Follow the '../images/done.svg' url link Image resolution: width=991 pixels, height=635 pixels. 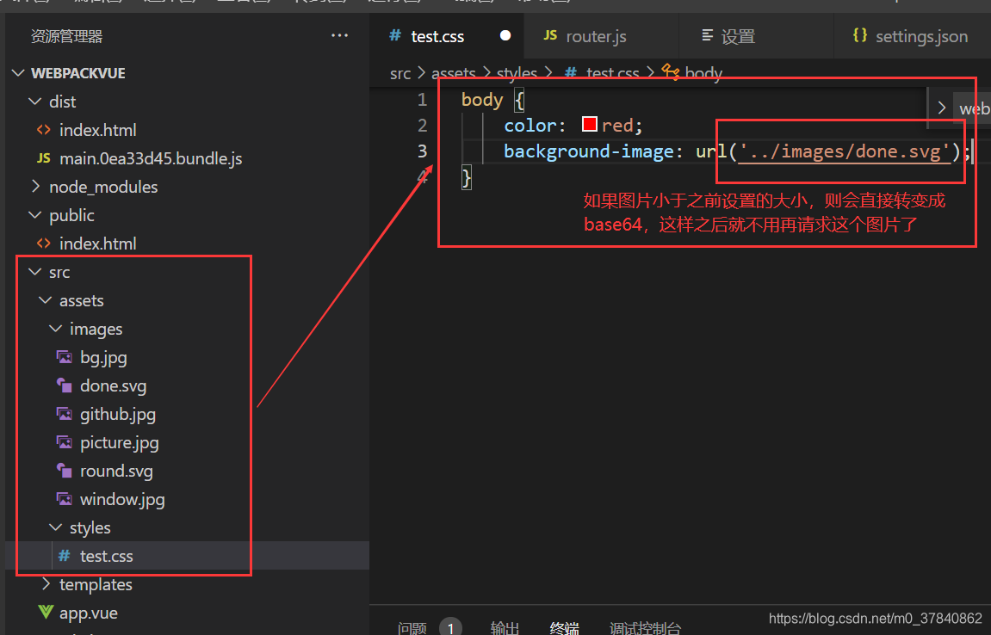845,151
